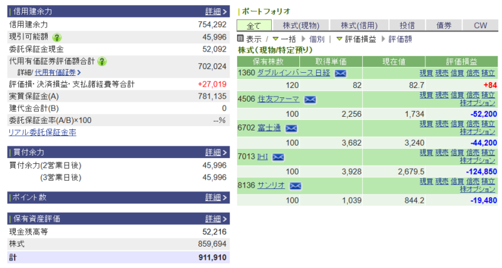The image size is (502, 268).
Task: Switch to the 株式(信用) tab
Action: click(359, 26)
